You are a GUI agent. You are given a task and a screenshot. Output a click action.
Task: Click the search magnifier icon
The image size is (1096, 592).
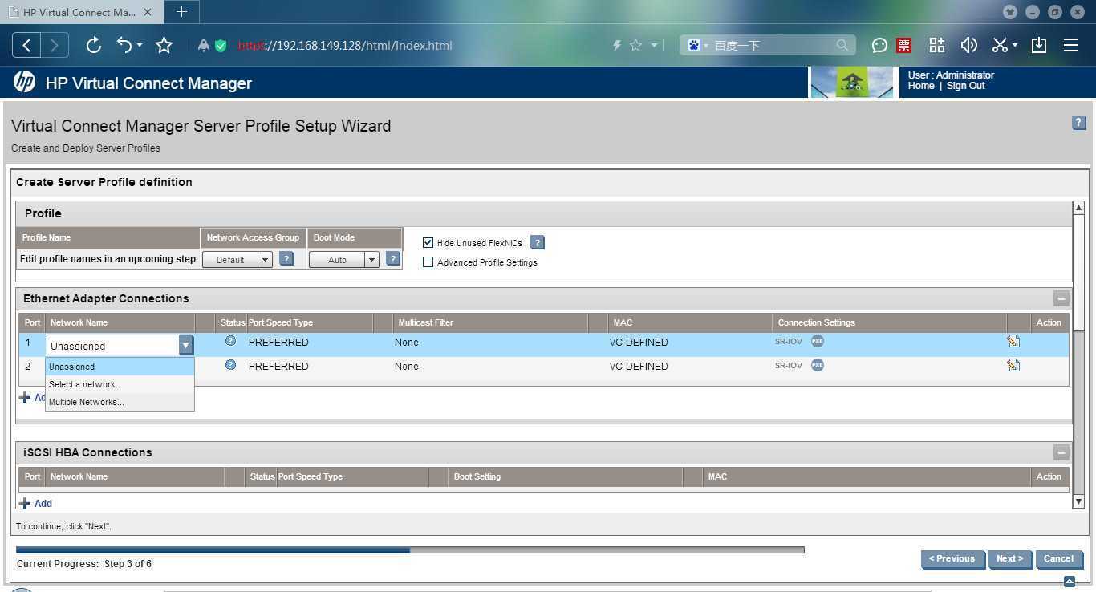(x=842, y=45)
